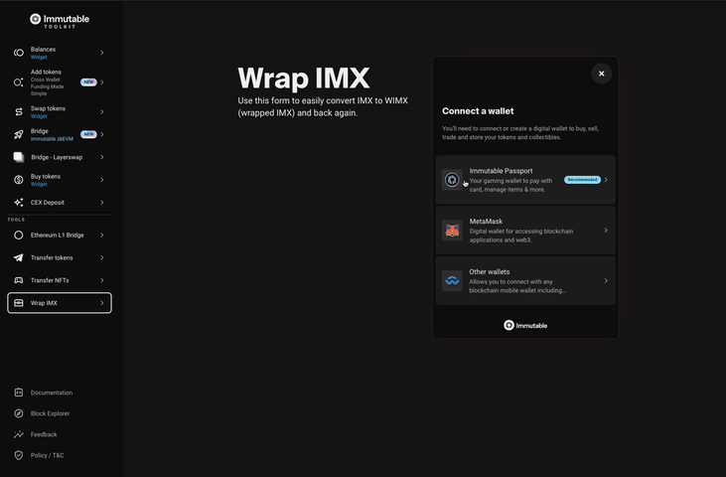Click the Buy tokens dollar icon
This screenshot has width=726, height=477.
coord(19,180)
